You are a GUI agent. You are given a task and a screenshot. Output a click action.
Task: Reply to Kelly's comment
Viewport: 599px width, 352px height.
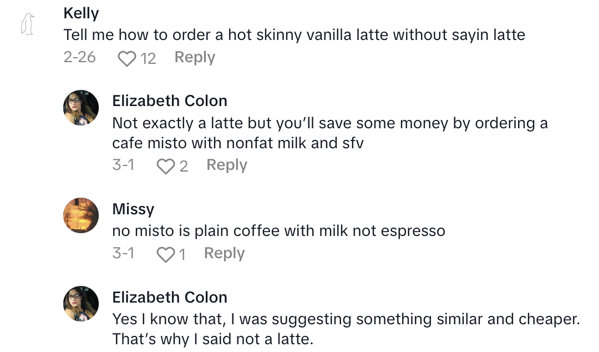pyautogui.click(x=195, y=57)
